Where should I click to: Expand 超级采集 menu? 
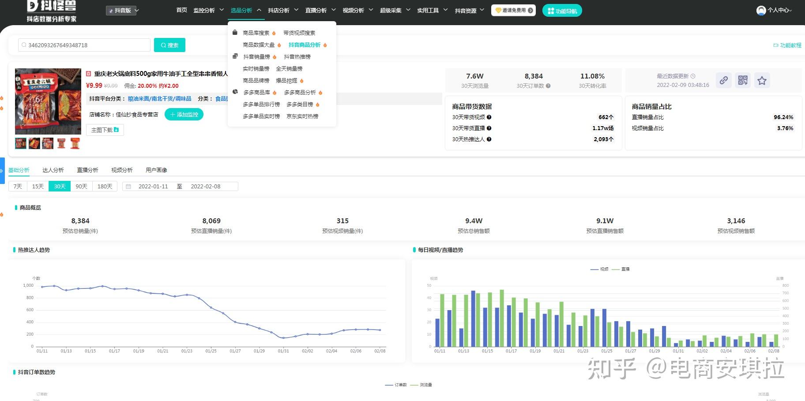click(x=395, y=10)
